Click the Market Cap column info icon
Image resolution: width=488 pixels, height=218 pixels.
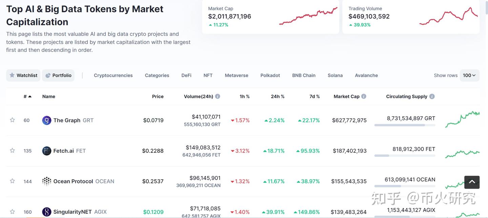pyautogui.click(x=364, y=96)
